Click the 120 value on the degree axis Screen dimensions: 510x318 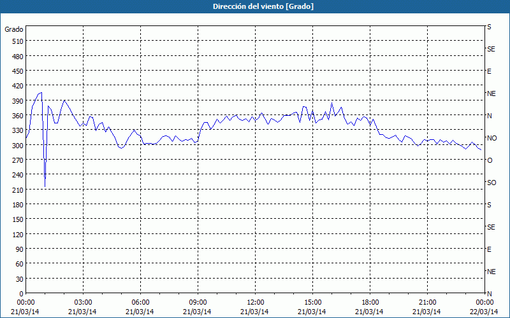click(x=18, y=234)
